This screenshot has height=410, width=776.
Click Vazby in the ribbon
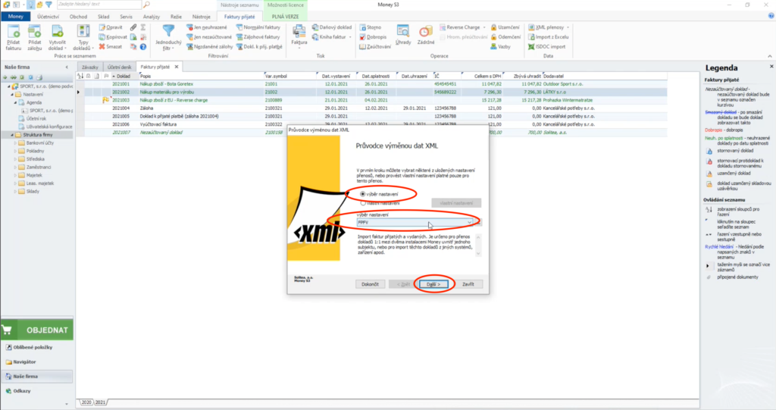(x=500, y=46)
